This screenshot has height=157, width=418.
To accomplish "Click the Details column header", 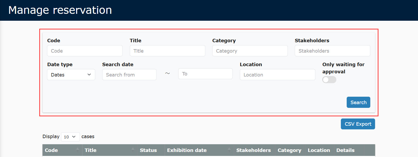I will (345, 150).
